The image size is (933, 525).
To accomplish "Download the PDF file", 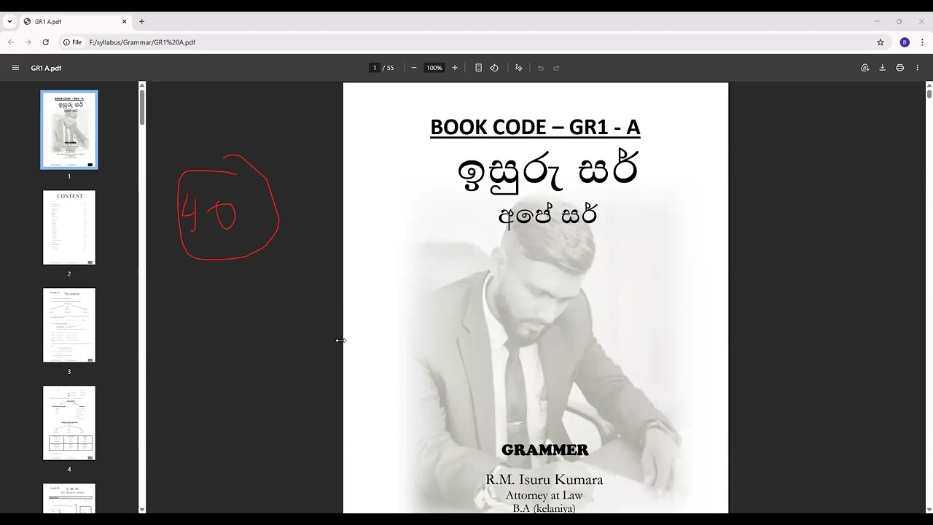I will (882, 68).
